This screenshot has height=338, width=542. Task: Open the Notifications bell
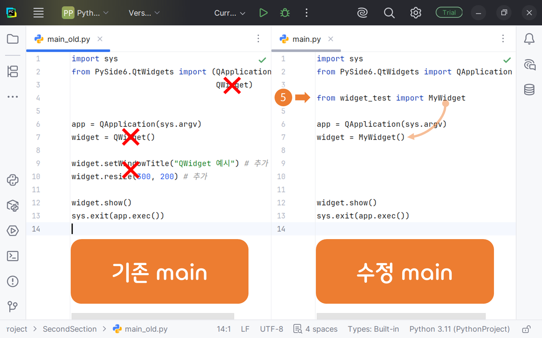click(x=529, y=39)
